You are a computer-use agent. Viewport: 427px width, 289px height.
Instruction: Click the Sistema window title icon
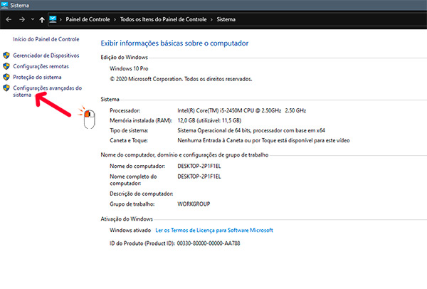4,5
